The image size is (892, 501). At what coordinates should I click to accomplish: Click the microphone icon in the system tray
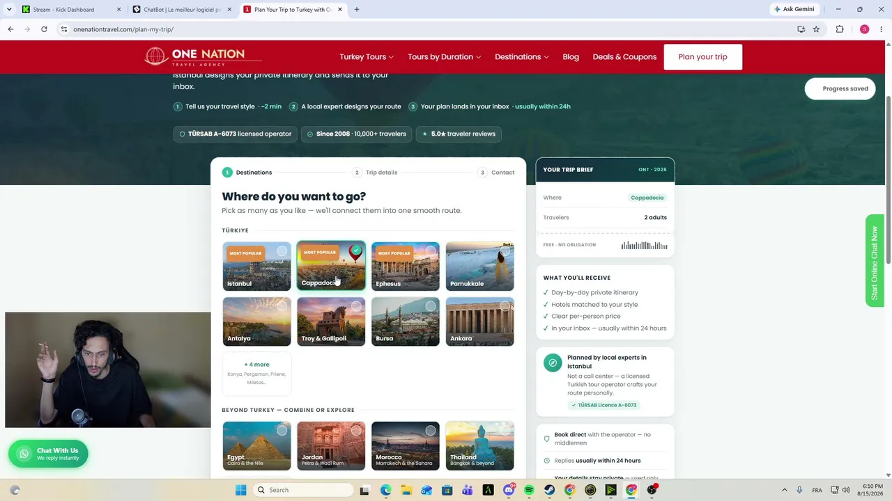tap(799, 490)
